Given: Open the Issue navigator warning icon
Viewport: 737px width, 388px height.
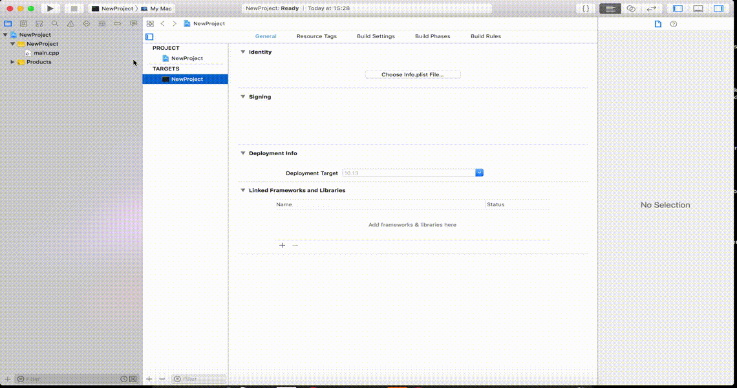Looking at the screenshot, I should (x=70, y=23).
